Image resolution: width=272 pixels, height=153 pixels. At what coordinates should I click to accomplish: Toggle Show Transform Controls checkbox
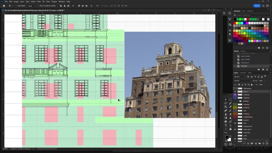(38, 6)
